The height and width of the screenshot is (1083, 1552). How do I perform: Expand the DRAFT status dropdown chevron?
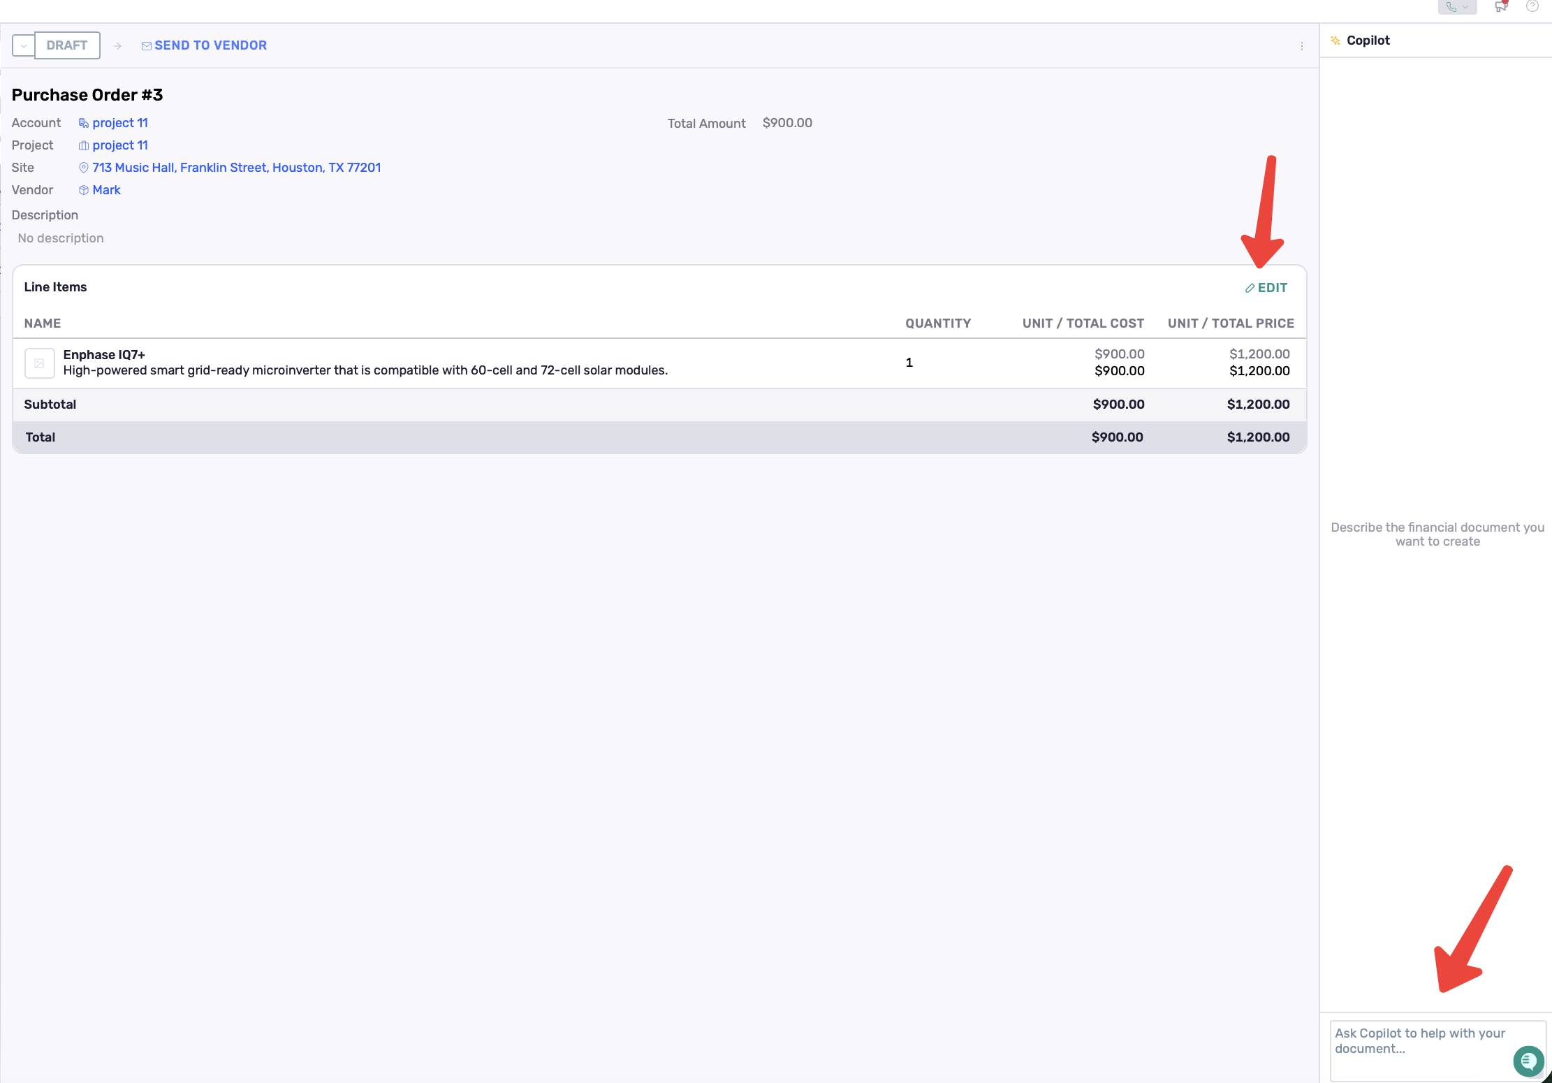[x=23, y=46]
